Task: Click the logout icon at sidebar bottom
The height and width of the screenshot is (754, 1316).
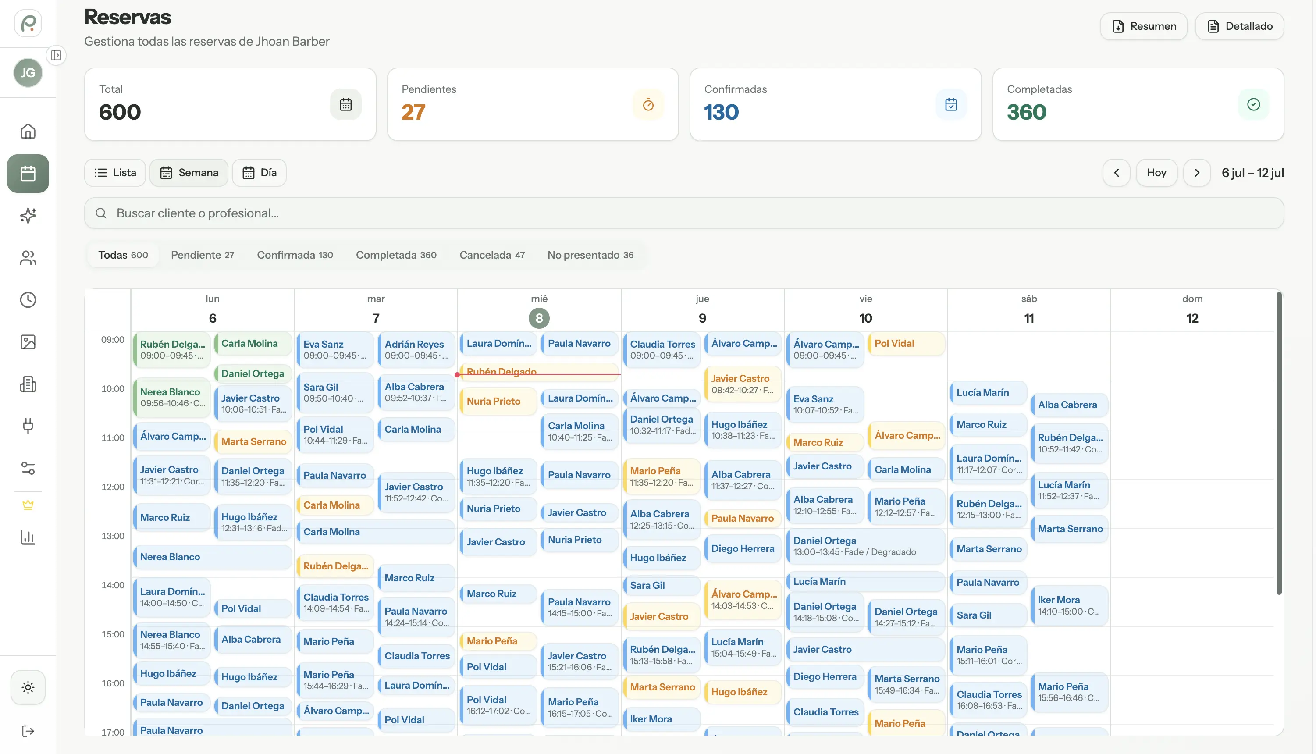Action: point(28,731)
